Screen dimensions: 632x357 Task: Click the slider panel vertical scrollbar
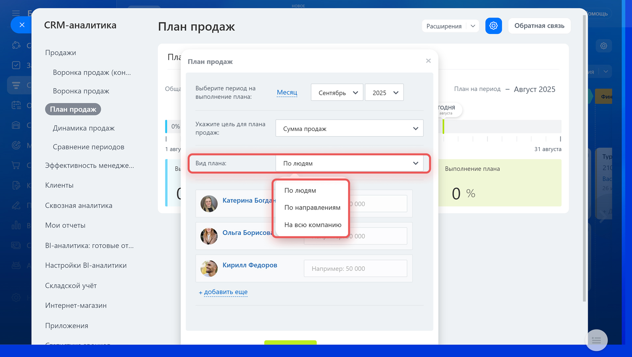584,158
